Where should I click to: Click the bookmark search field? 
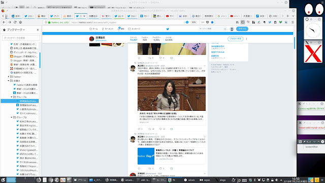point(21,38)
